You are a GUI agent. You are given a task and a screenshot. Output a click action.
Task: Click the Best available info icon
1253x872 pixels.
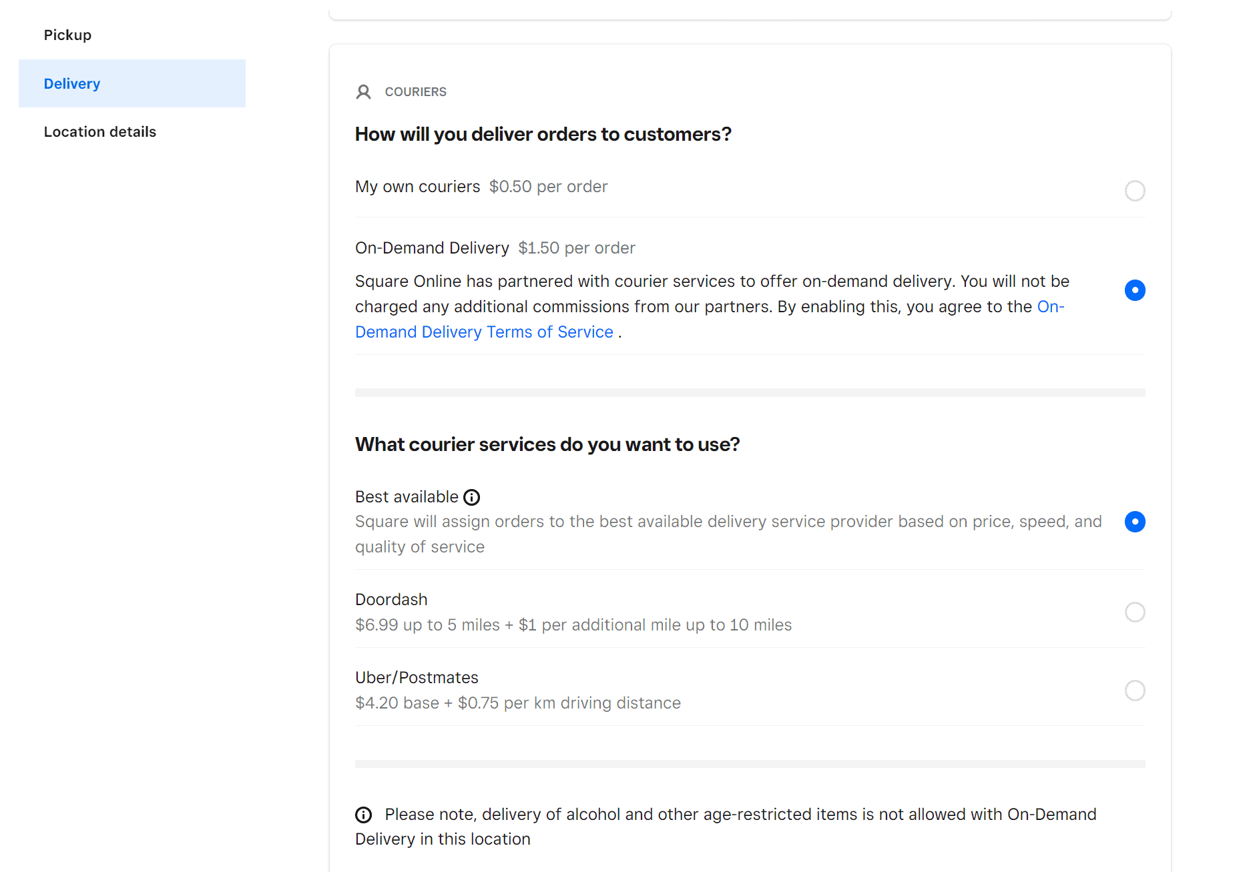coord(472,497)
